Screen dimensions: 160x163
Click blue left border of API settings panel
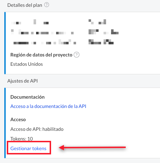click(x=5, y=123)
